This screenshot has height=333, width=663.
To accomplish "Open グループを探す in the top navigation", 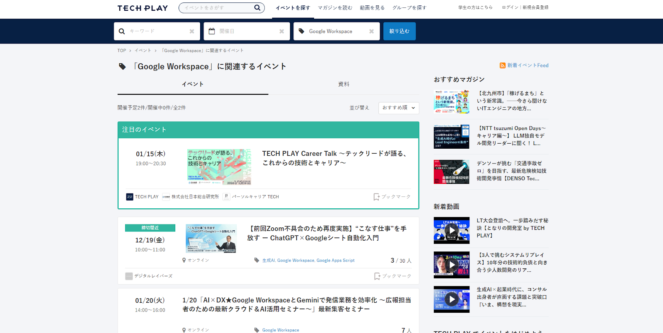I will (409, 8).
